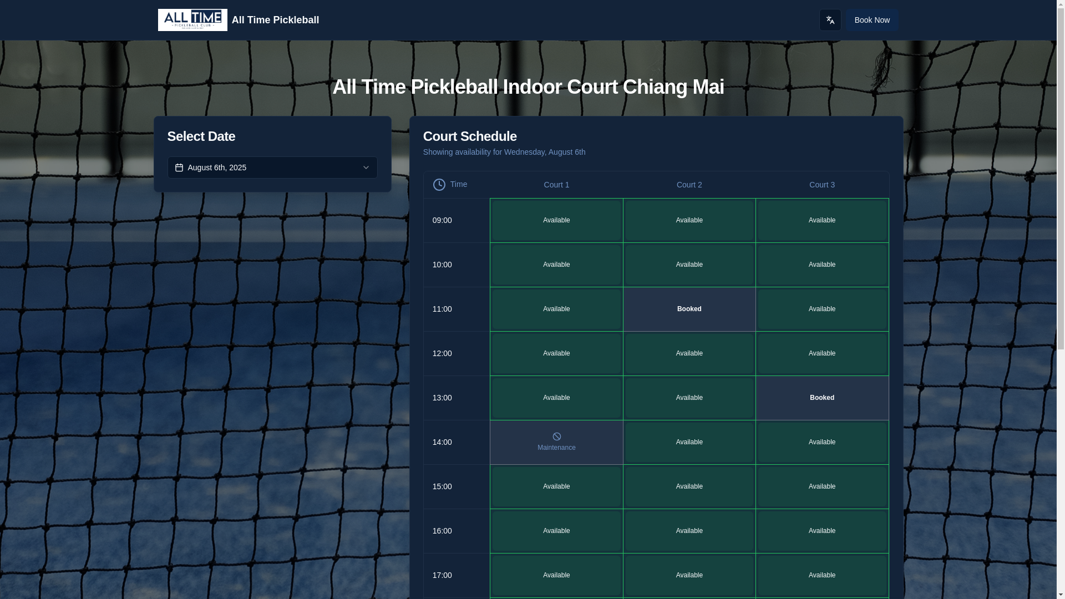Book Court 3 at 15:00

pyautogui.click(x=822, y=486)
